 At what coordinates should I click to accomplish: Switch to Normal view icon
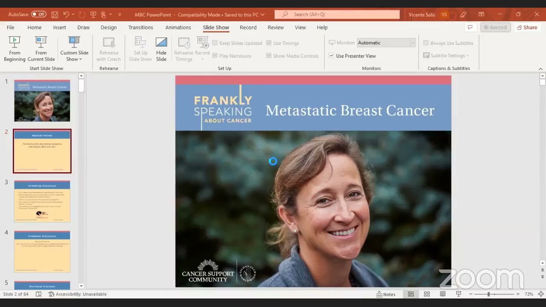coord(411,294)
